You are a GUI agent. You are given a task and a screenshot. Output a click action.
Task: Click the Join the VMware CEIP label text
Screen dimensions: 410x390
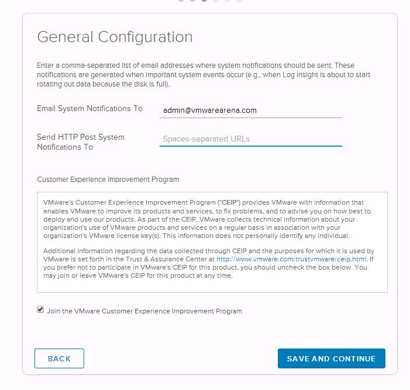(144, 311)
